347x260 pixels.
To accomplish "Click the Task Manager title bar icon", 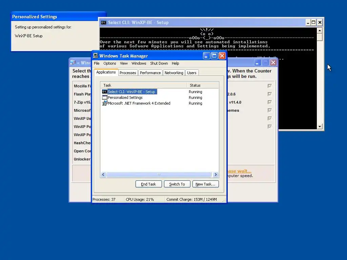I will 96,56.
